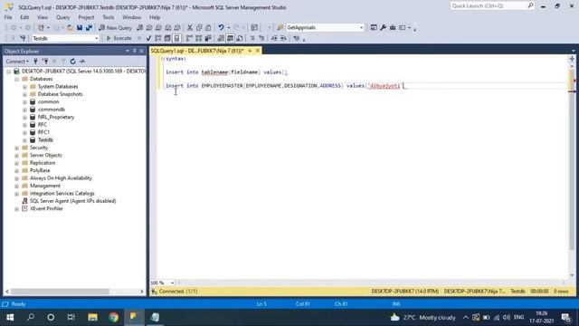This screenshot has width=579, height=326.
Task: Expand the common database node
Action: (x=24, y=102)
